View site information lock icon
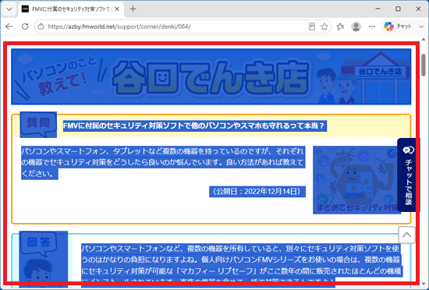Viewport: 429px width, 290px height. [41, 27]
